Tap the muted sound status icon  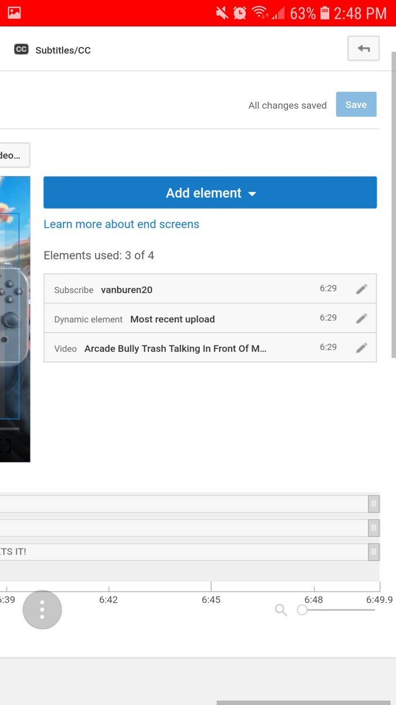222,13
